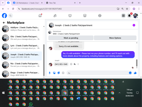Open more options for Joseph's message
This screenshot has height=107, width=142.
click(78, 64)
